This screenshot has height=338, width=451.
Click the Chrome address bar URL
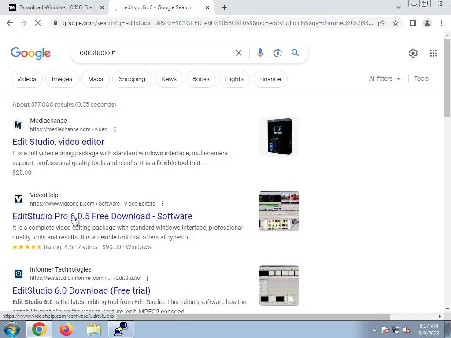pos(218,23)
